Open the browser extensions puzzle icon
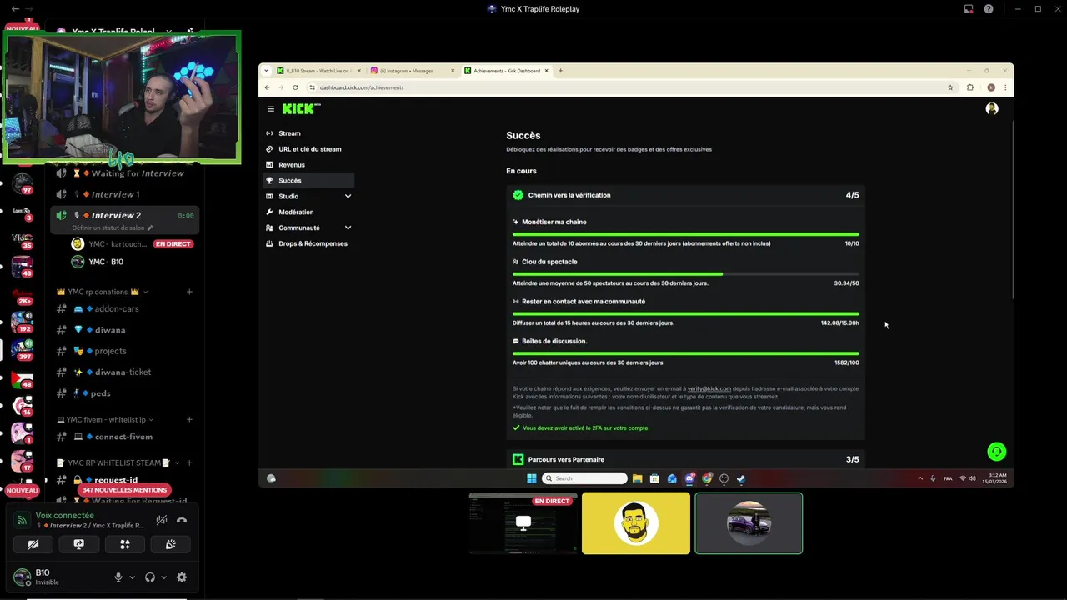Viewport: 1067px width, 600px height. (970, 87)
